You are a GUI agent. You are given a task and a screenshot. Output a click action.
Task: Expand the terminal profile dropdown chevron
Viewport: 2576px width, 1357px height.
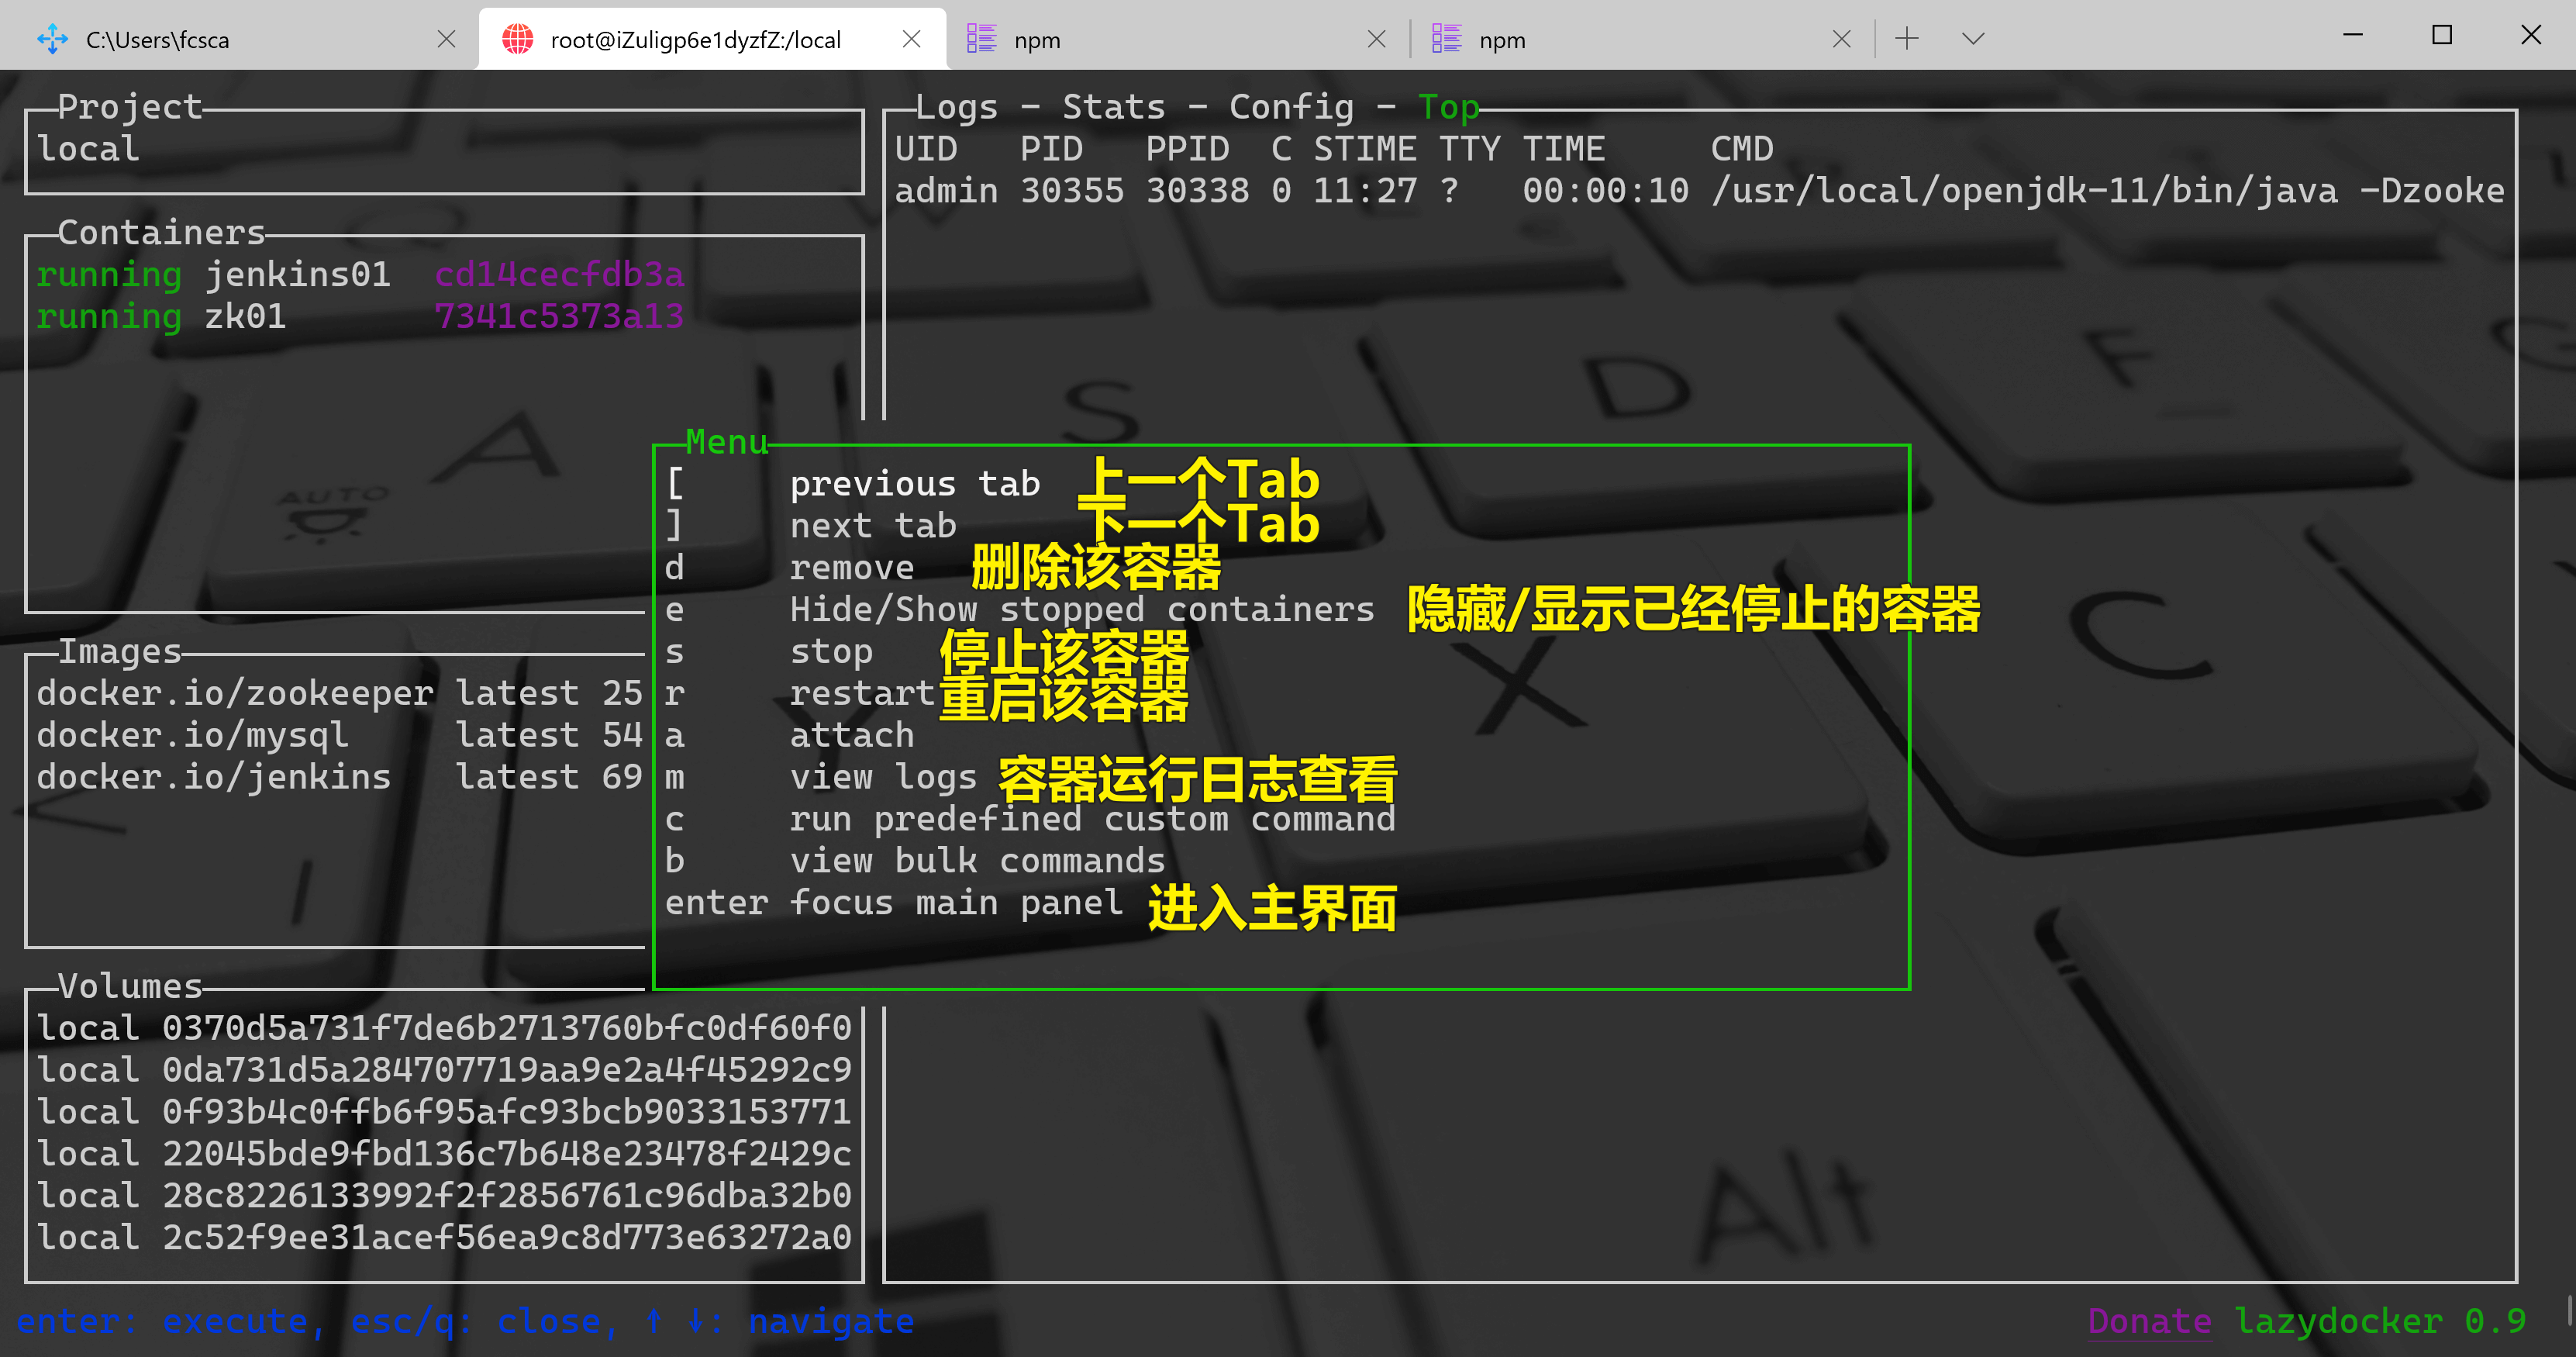(1972, 39)
